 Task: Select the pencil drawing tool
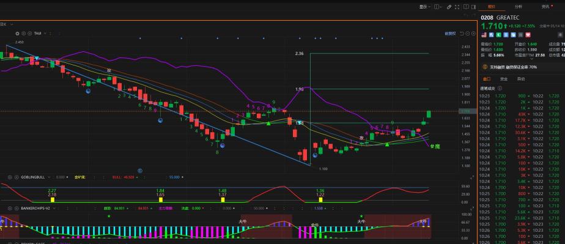point(449,7)
